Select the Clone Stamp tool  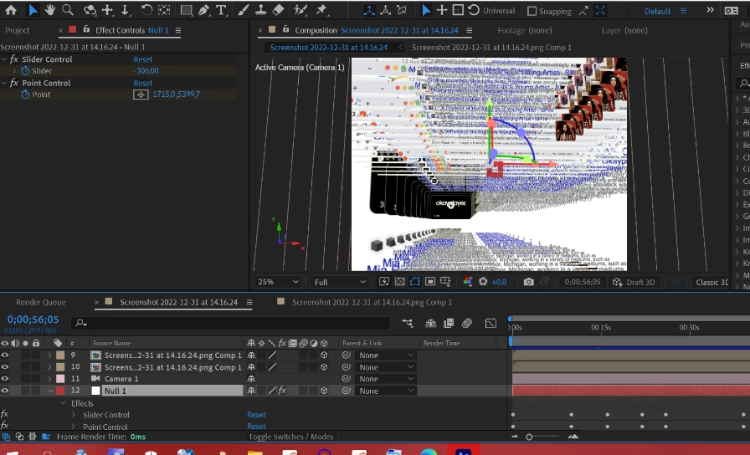(x=260, y=10)
